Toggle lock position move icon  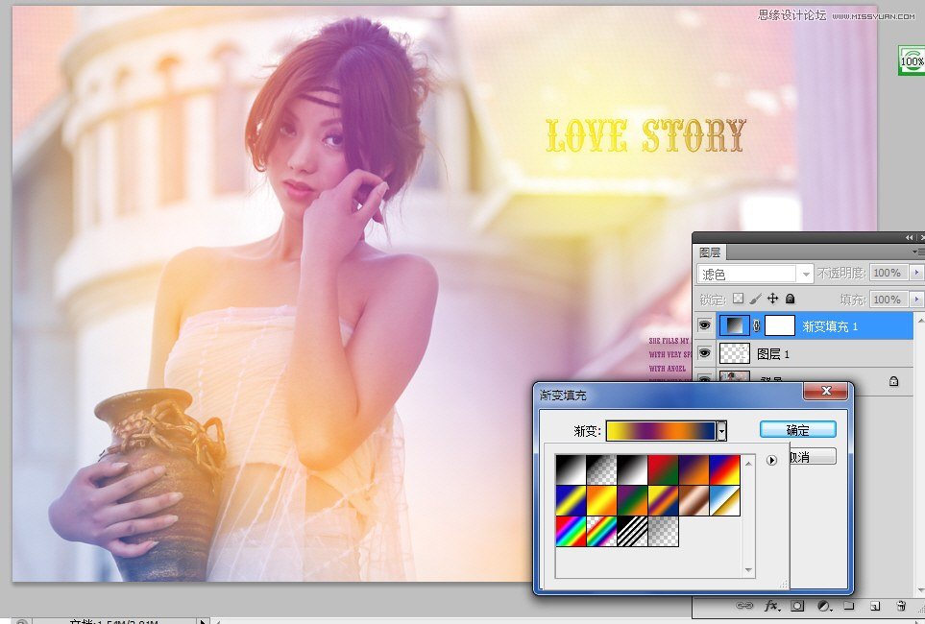coord(773,299)
